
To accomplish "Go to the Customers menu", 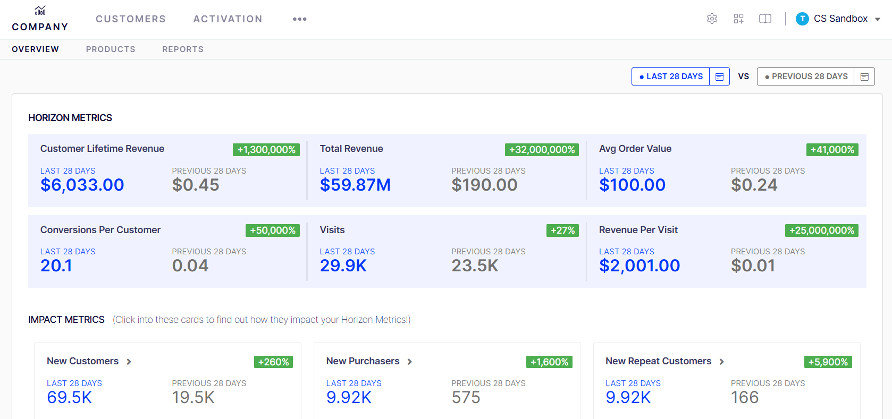I will coord(131,19).
